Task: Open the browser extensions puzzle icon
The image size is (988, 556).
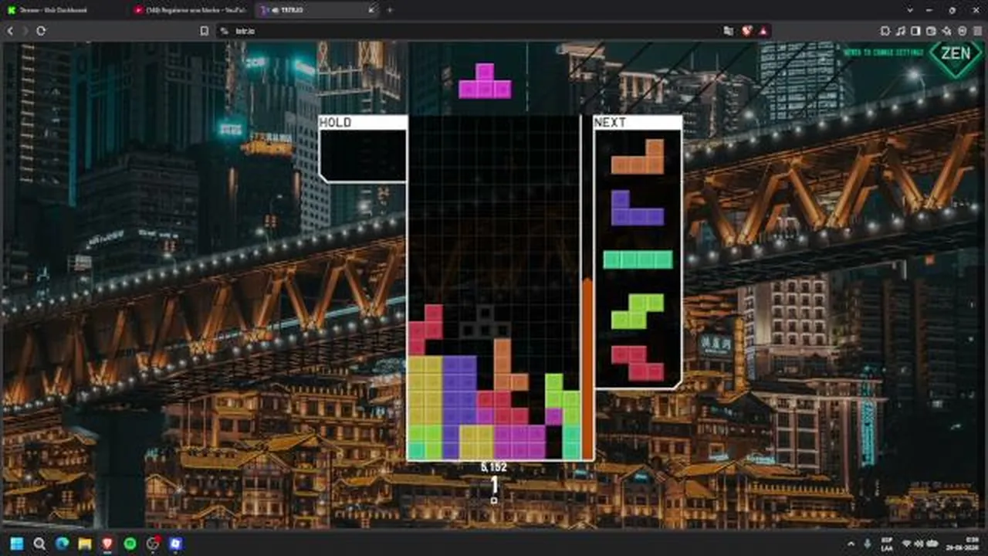Action: 885,31
